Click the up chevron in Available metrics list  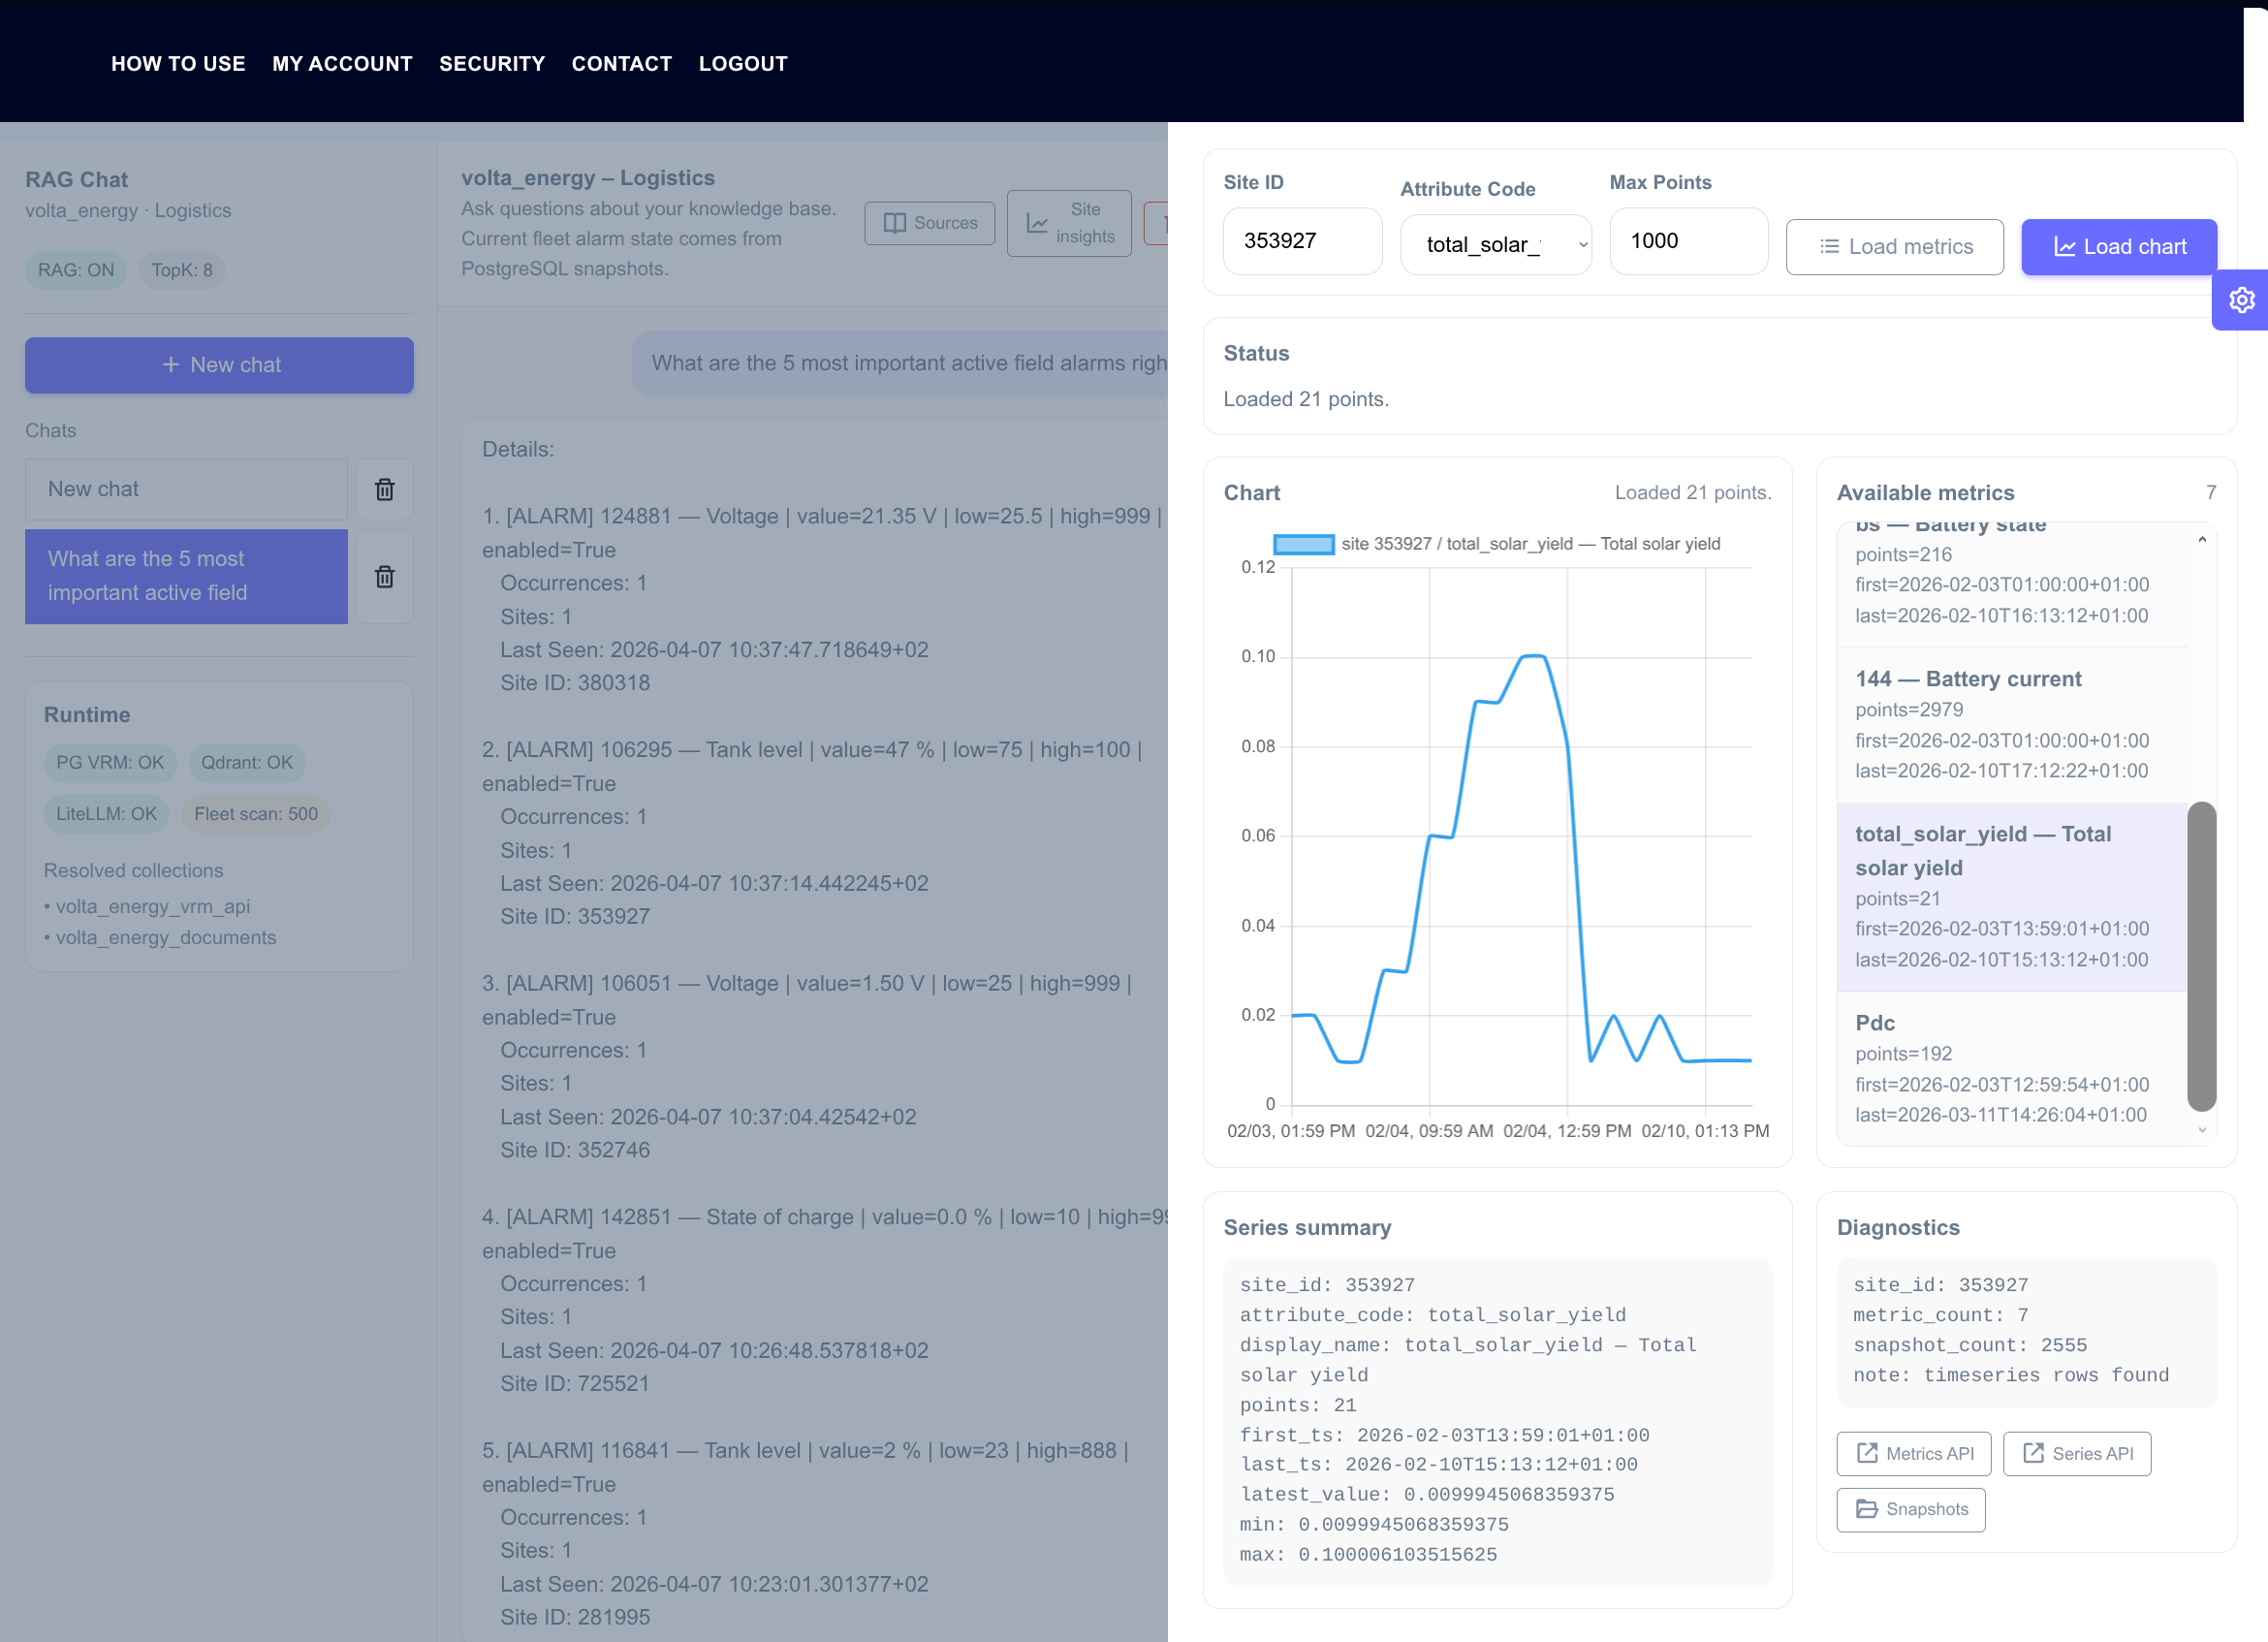(2201, 540)
